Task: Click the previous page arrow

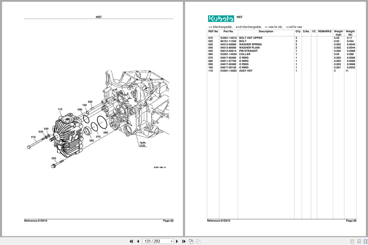Action: tap(138, 241)
